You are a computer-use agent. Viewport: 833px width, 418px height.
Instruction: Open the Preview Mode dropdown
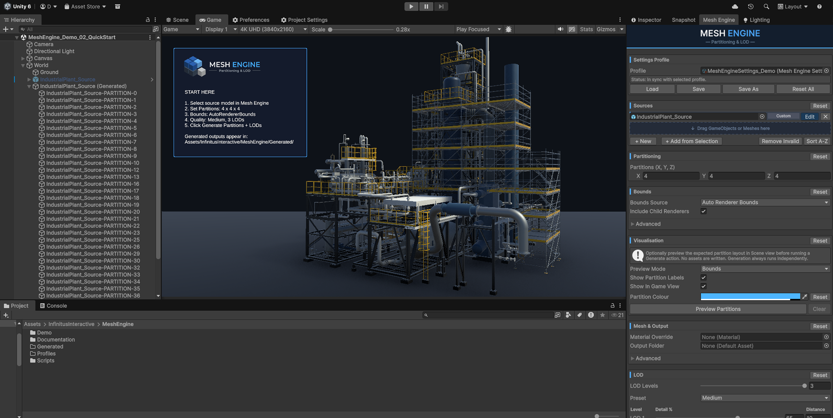point(765,269)
